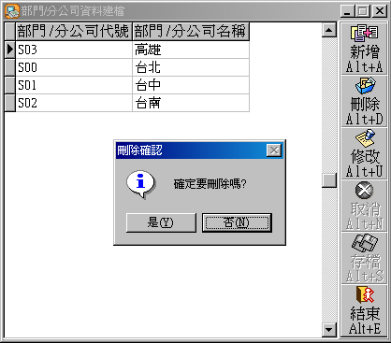
Task: Click the 部門/分公司代號 column header
Action: coord(74,31)
